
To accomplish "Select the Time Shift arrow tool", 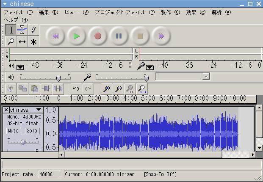I will pyautogui.click(x=22, y=41).
